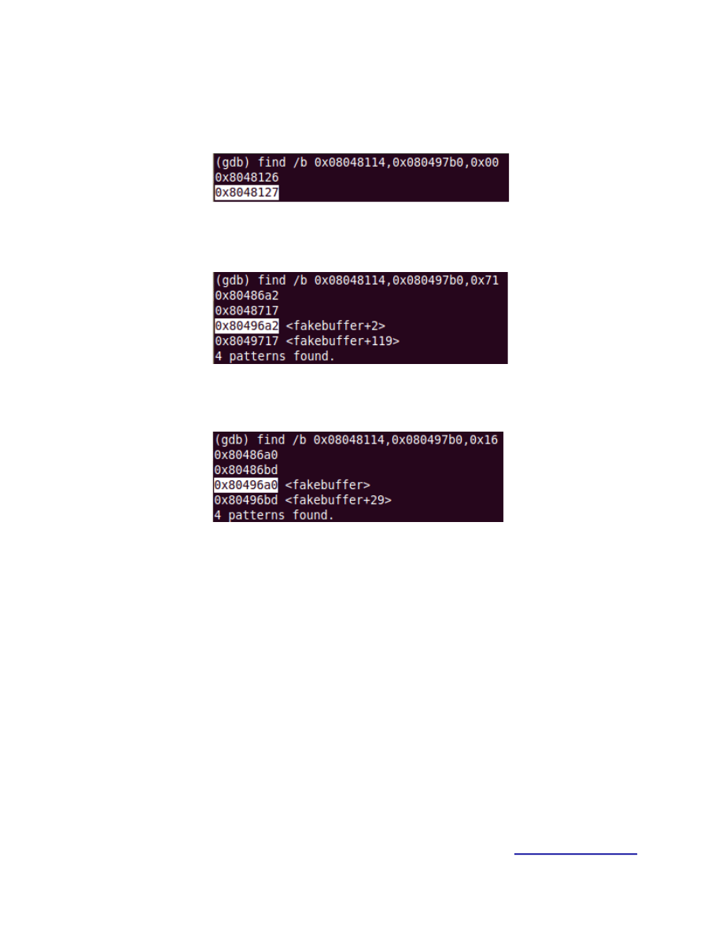
Task: Click the address 0x8048717 result
Action: pyautogui.click(x=247, y=311)
